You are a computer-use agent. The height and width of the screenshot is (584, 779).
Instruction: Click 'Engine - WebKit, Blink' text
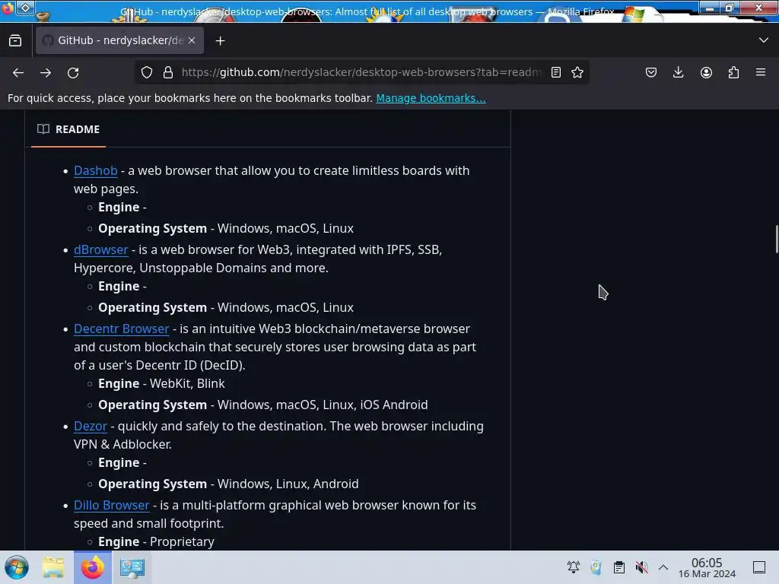point(161,383)
